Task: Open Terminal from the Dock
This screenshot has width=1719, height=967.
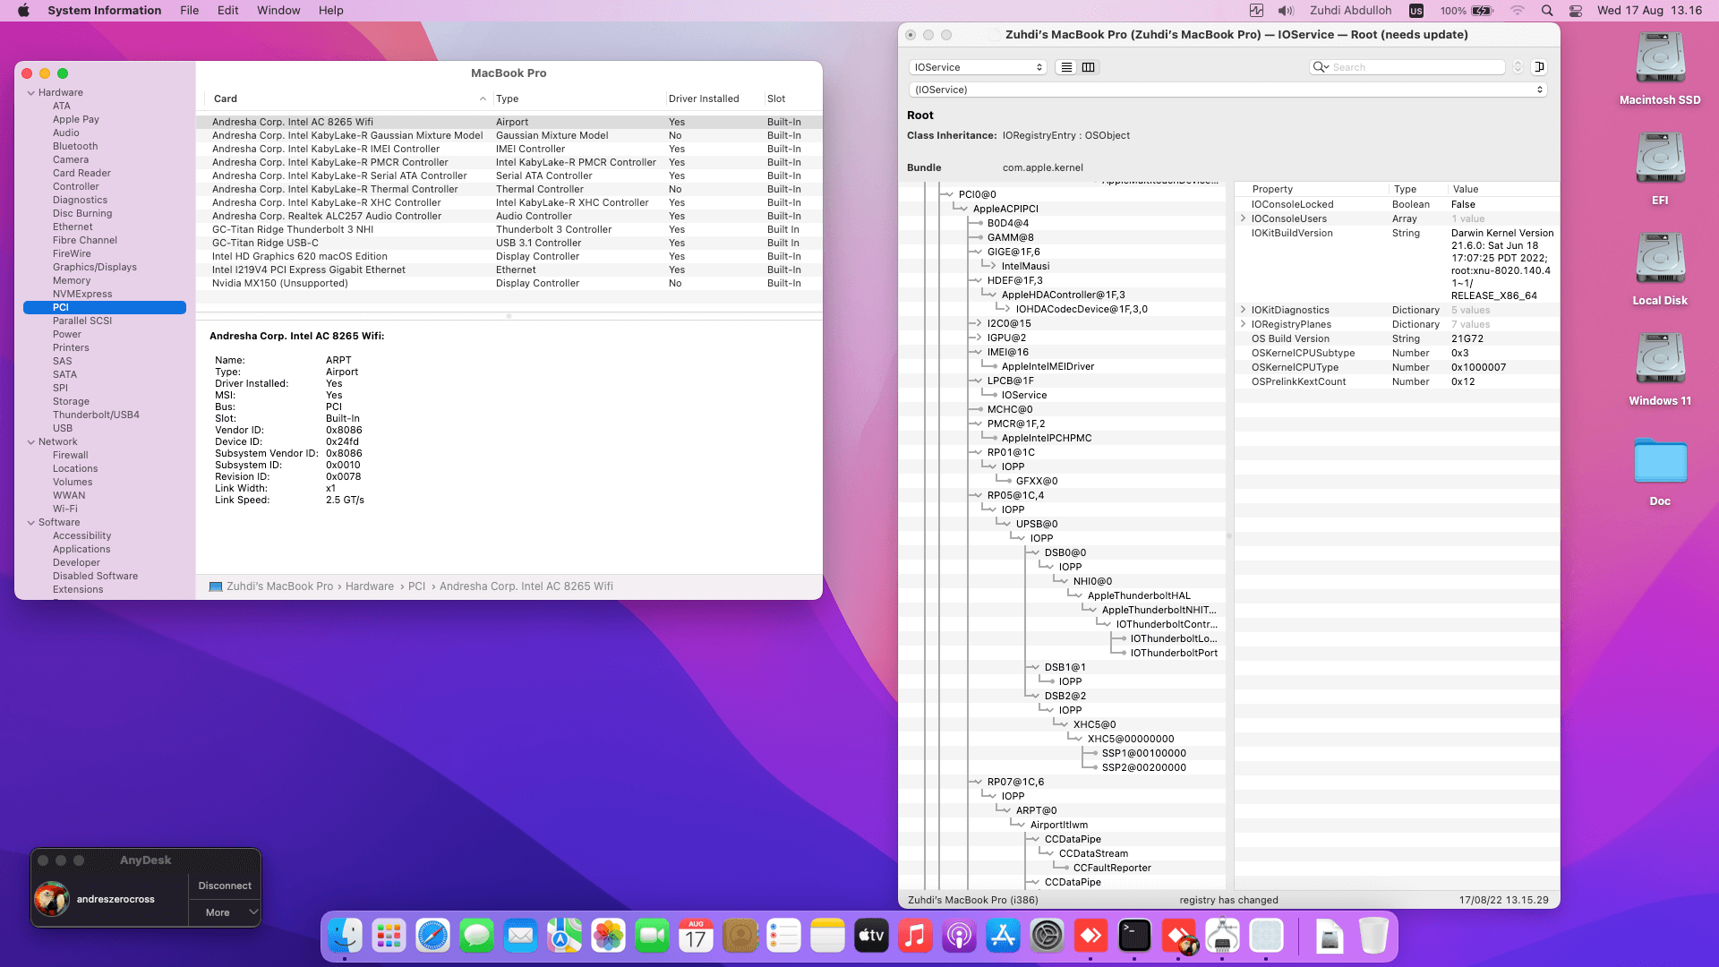Action: (x=1134, y=937)
